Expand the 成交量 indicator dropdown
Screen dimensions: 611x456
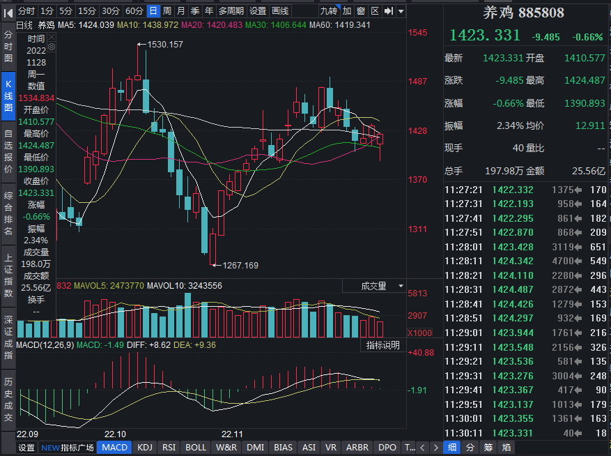pos(401,286)
